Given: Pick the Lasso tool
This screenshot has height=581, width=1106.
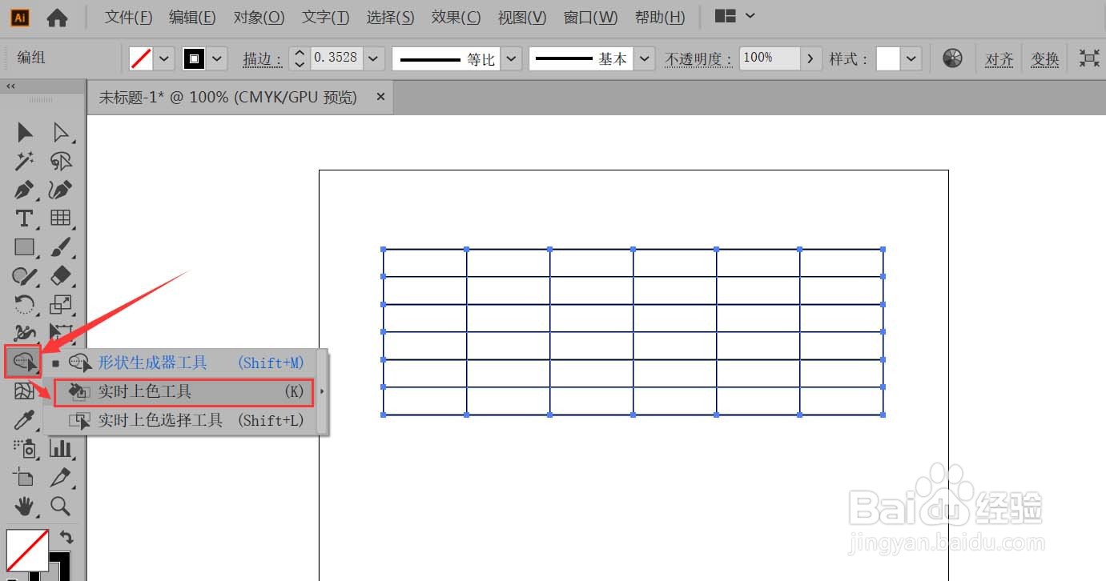Looking at the screenshot, I should 61,161.
